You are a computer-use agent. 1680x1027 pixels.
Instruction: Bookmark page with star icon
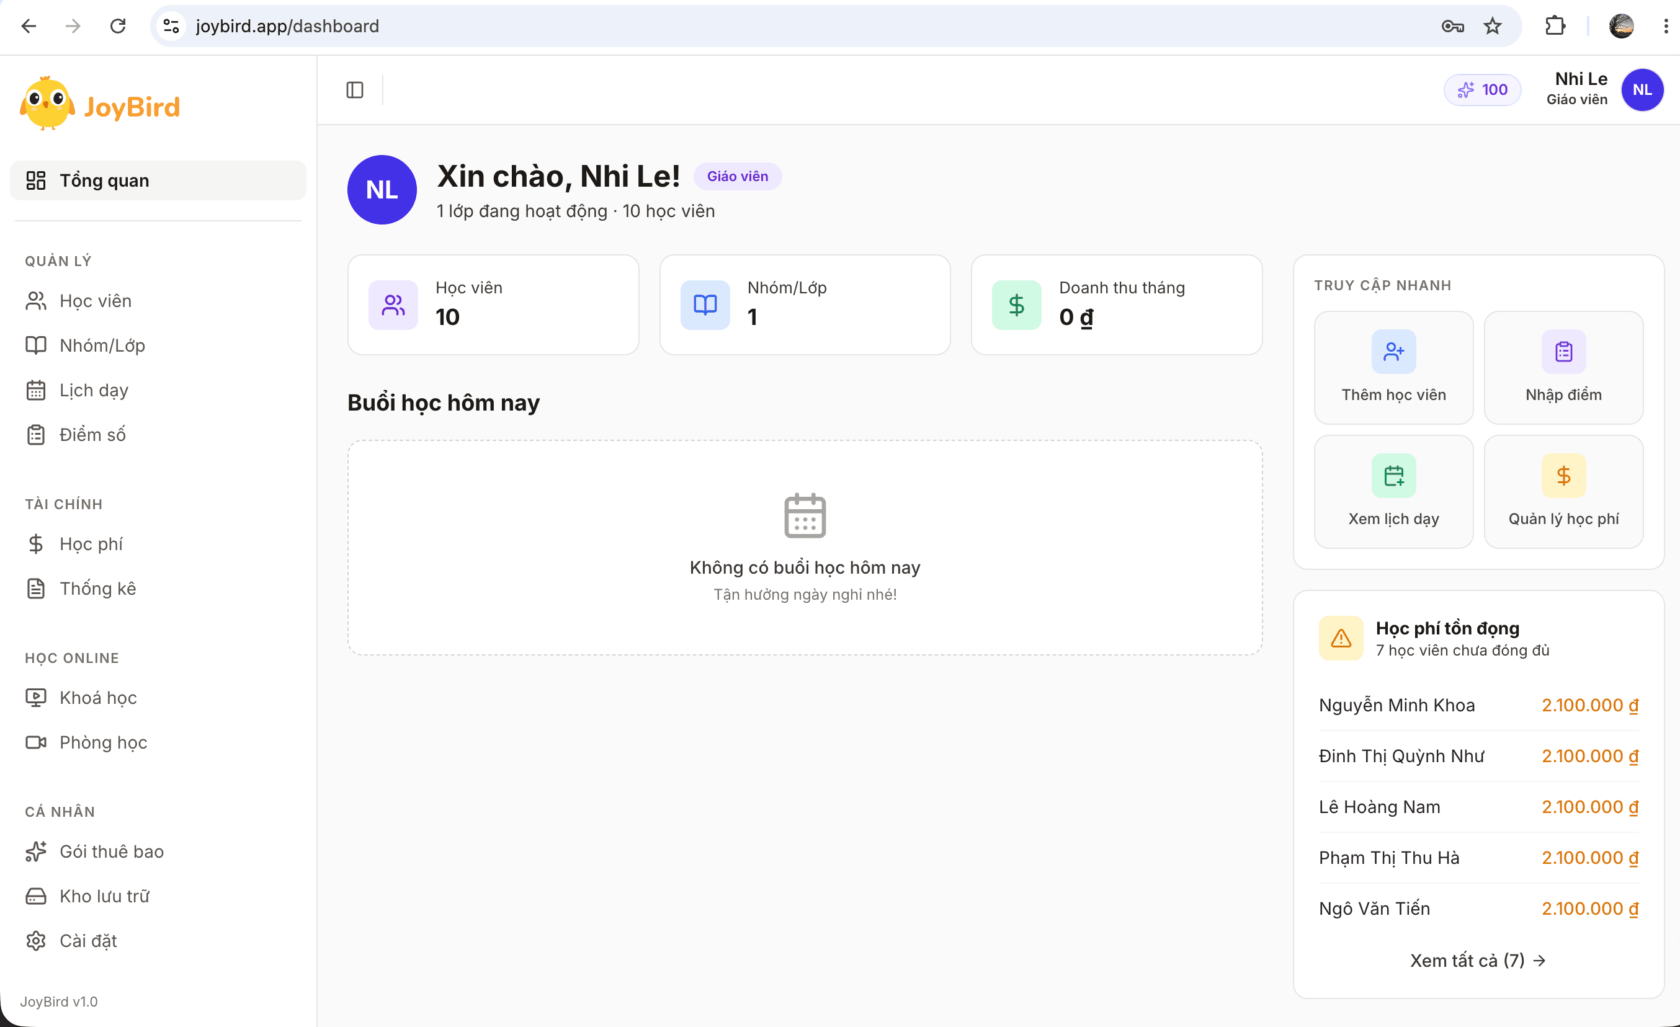click(1493, 26)
